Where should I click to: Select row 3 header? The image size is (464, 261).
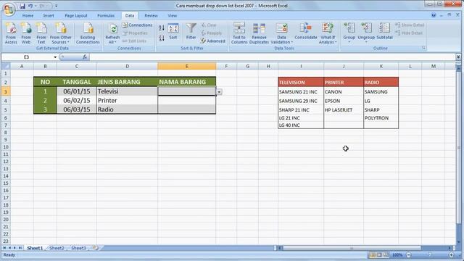[5, 91]
